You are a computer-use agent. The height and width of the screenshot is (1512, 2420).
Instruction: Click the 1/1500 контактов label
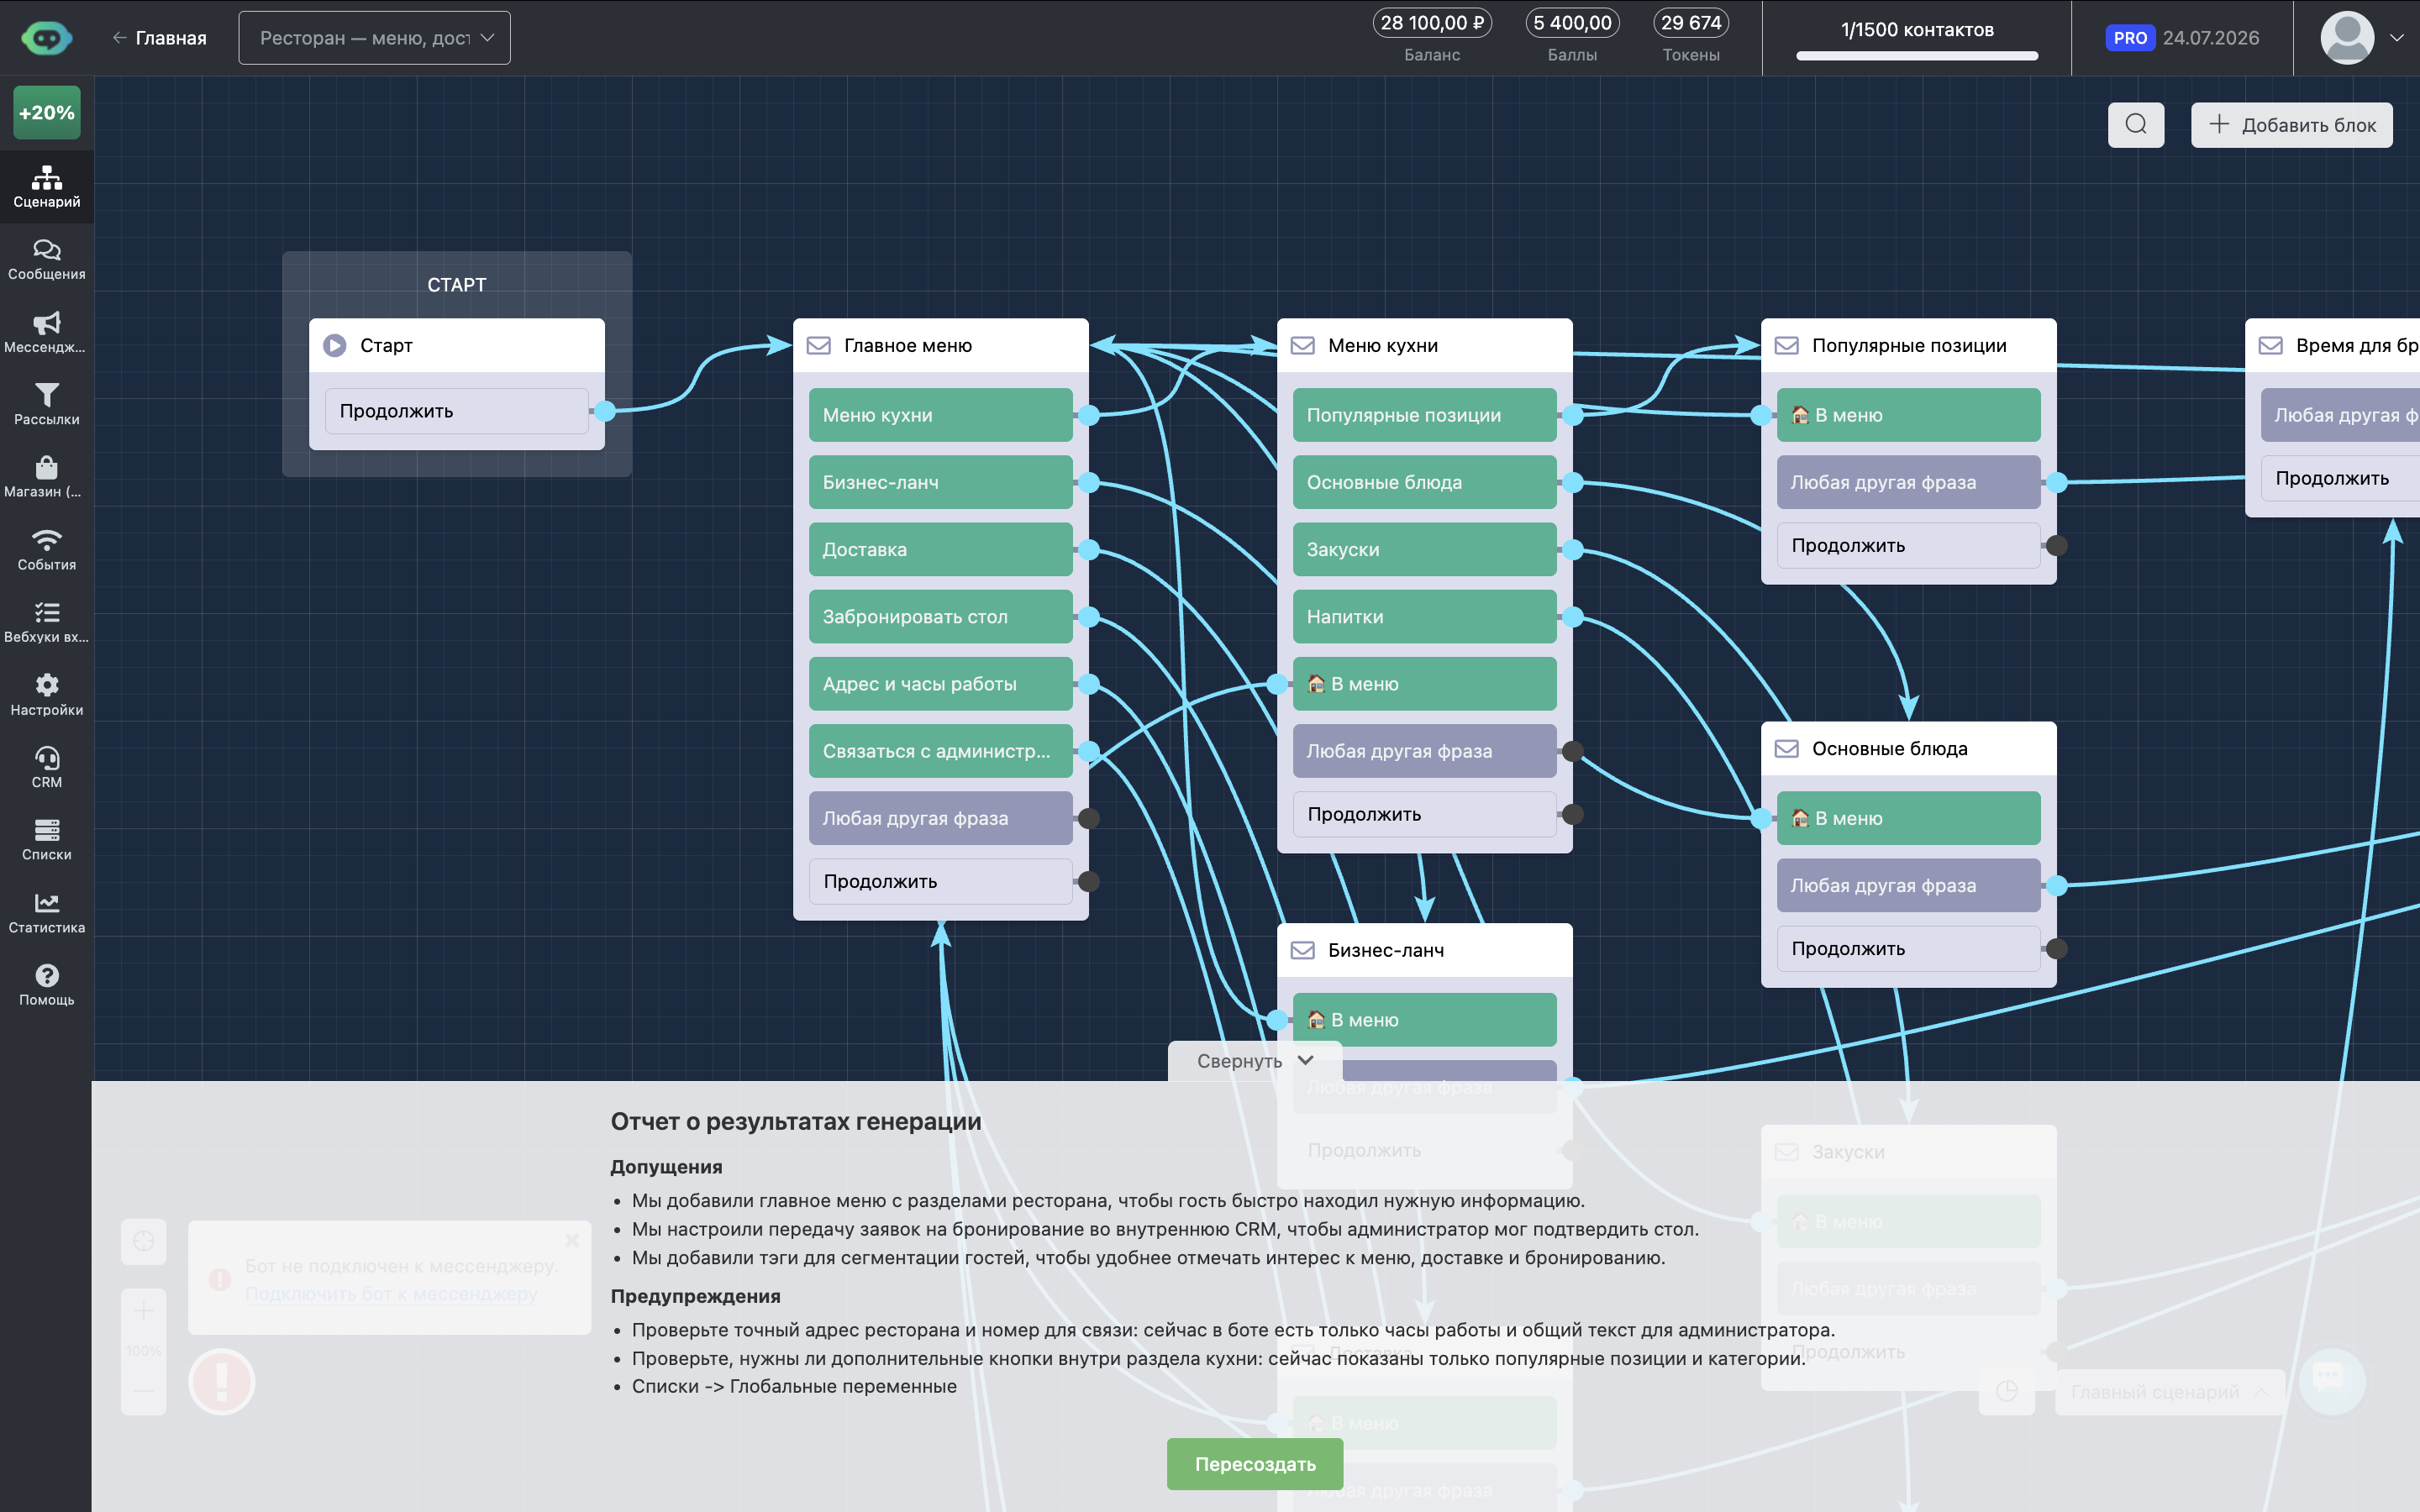point(1917,30)
